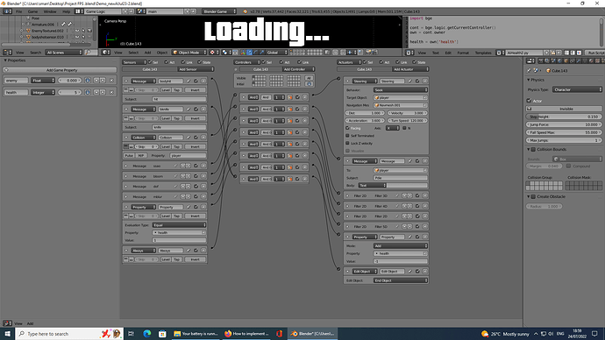The height and width of the screenshot is (340, 605).
Task: Open the Physics Type Character dropdown
Action: point(577,89)
